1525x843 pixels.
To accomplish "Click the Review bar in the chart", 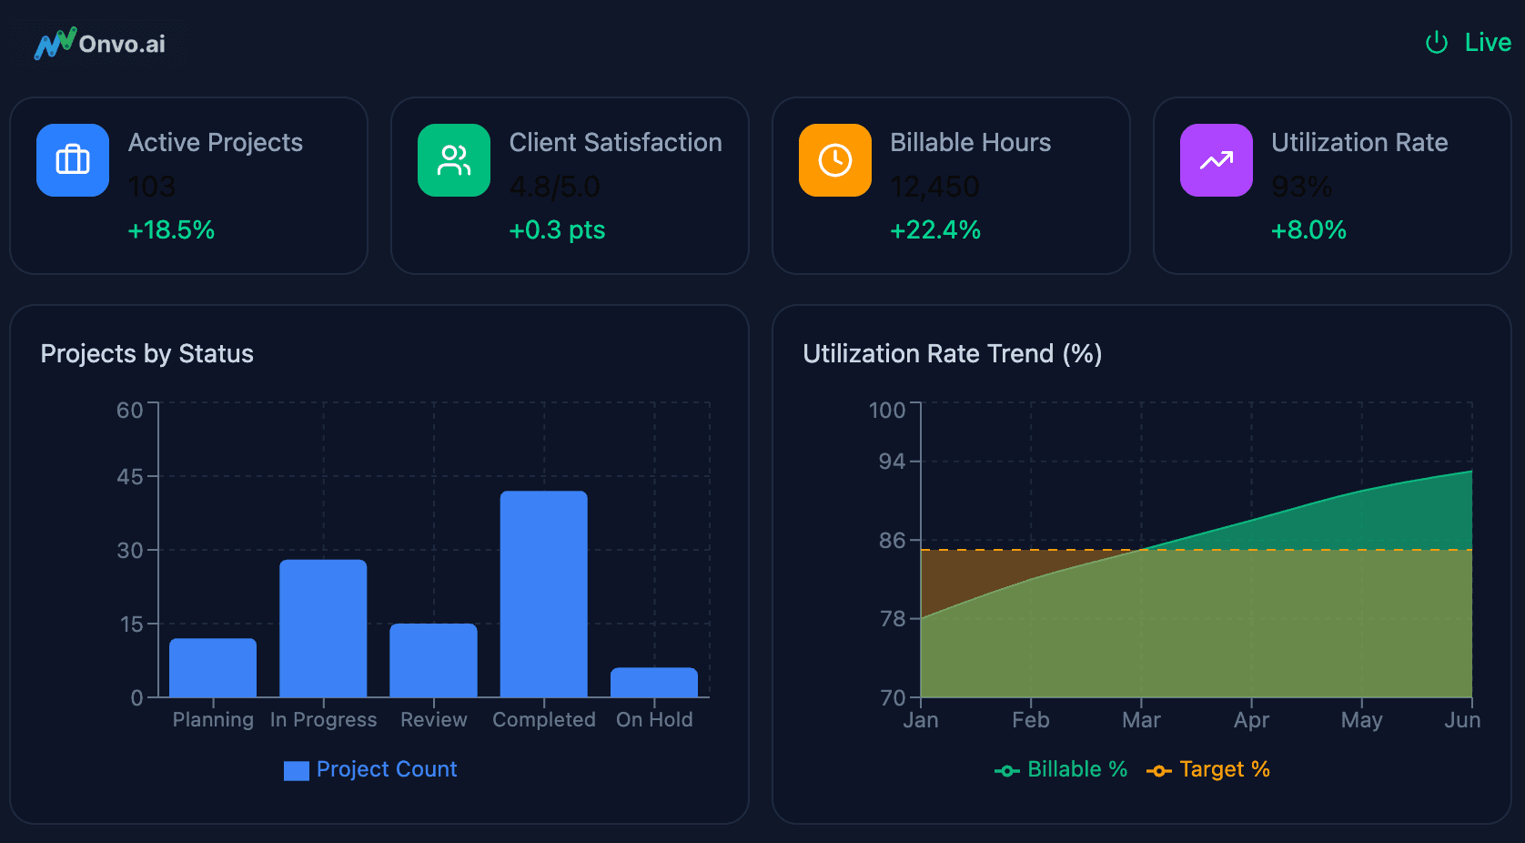I will coord(434,660).
